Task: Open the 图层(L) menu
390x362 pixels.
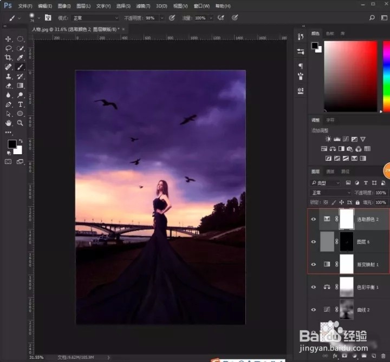Action: coord(83,6)
